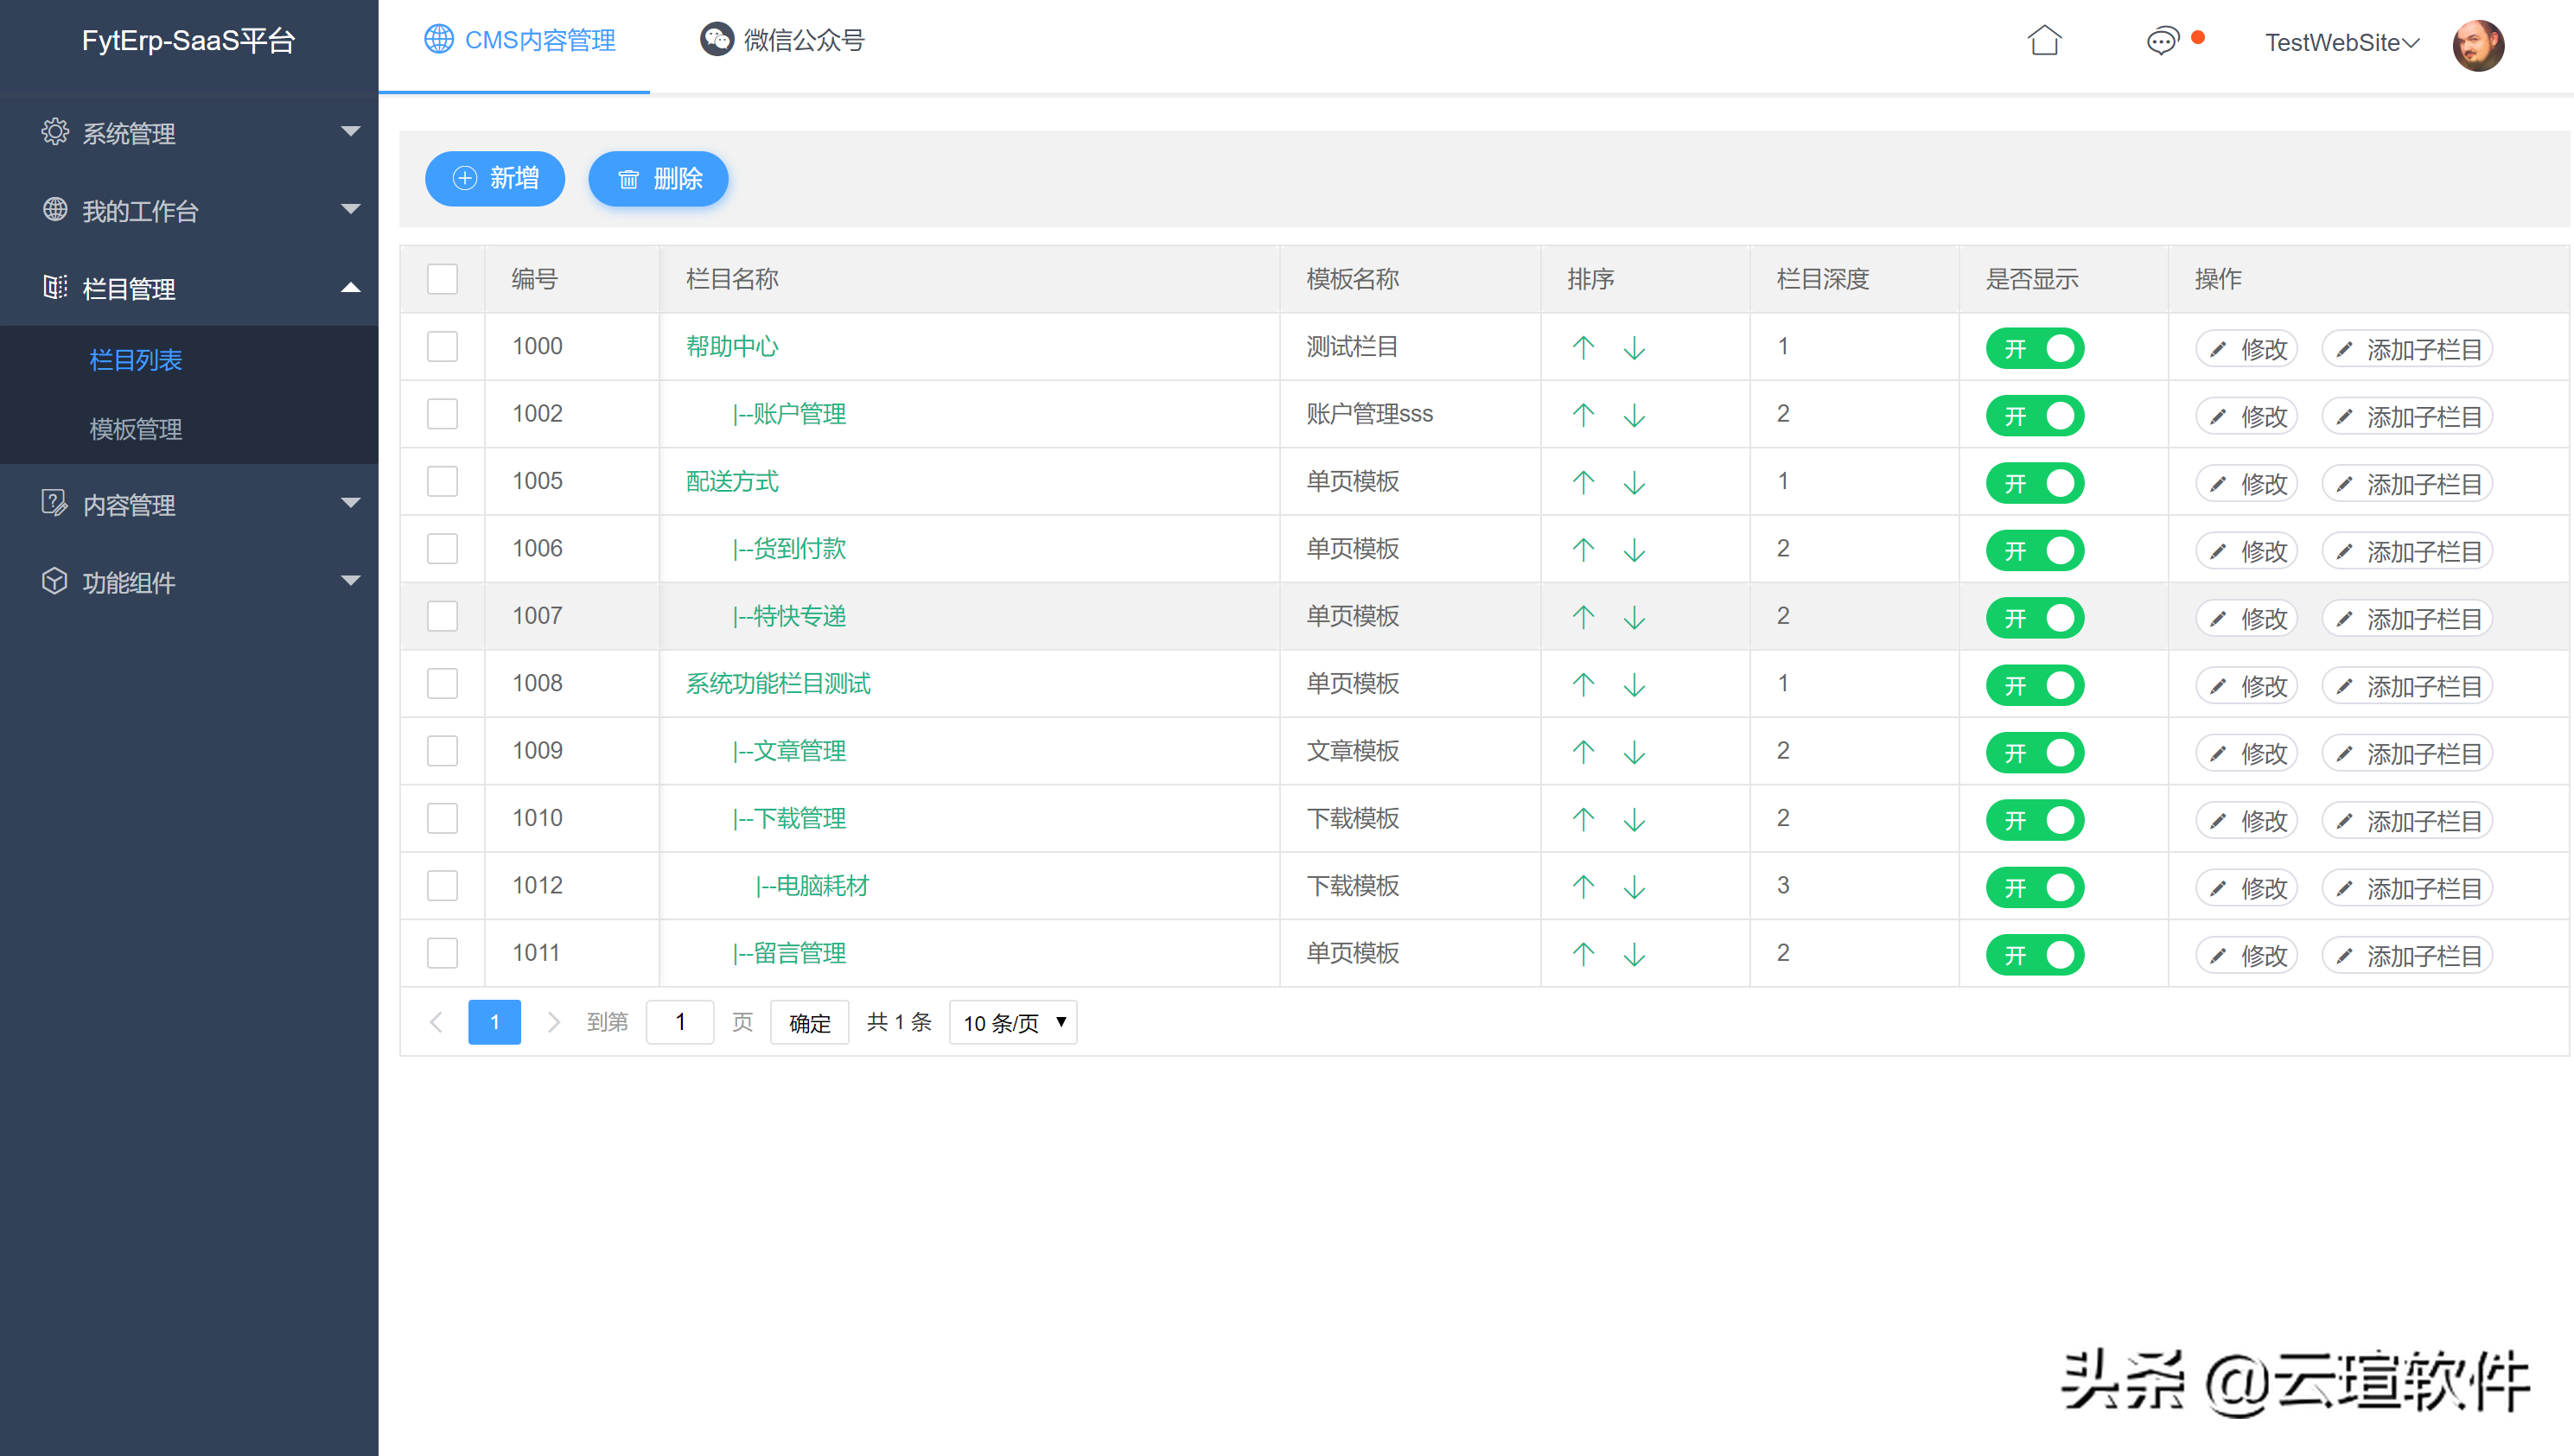Select all rows header checkbox
2574x1456 pixels.
pos(442,279)
